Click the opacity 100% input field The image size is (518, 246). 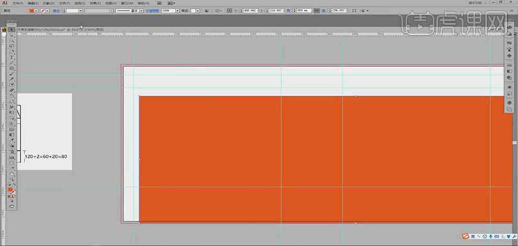click(x=168, y=10)
